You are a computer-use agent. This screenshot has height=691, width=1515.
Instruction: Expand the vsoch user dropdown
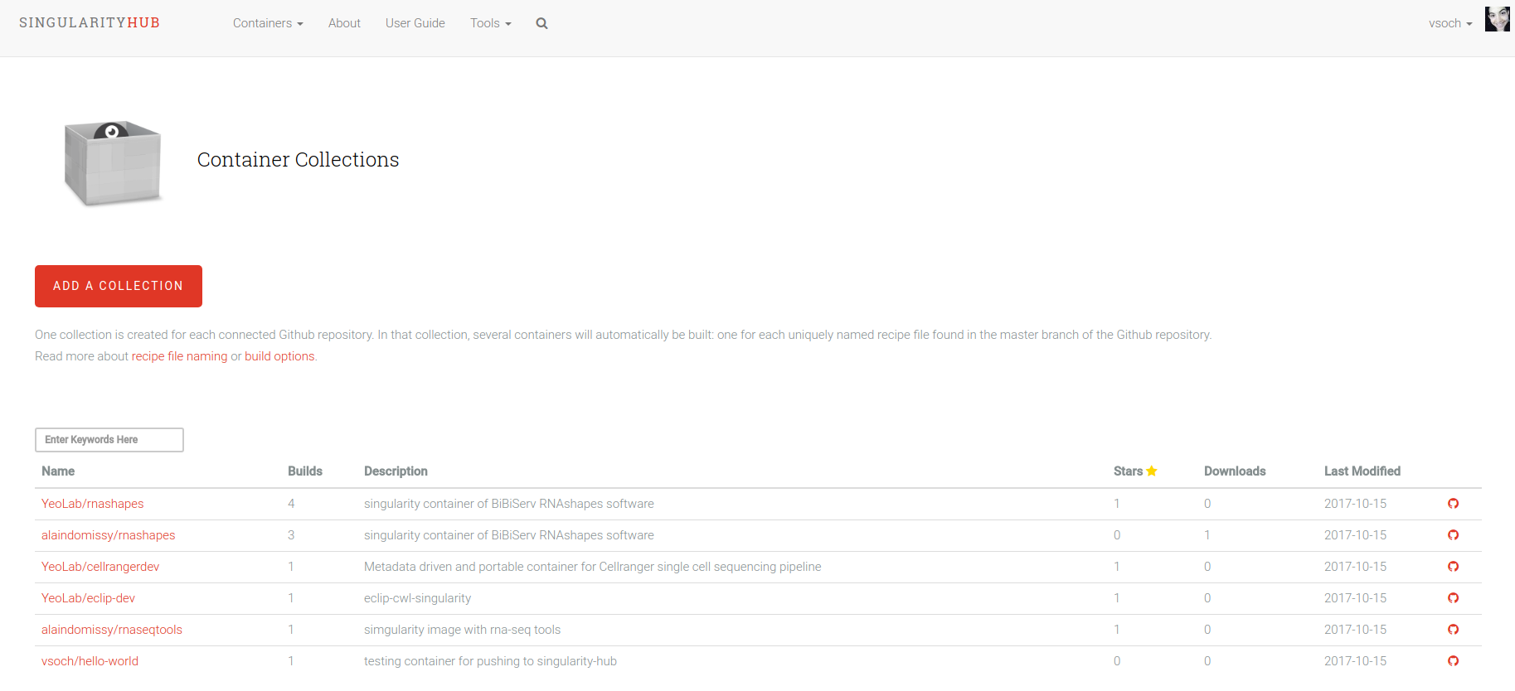[1450, 23]
